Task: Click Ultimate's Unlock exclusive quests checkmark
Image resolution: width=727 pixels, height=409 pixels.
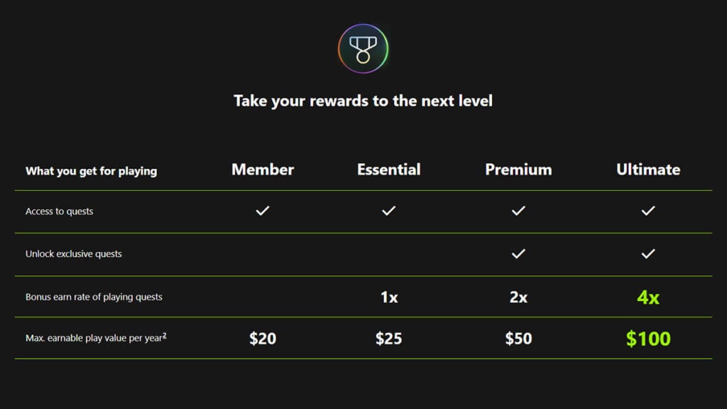Action: (647, 253)
